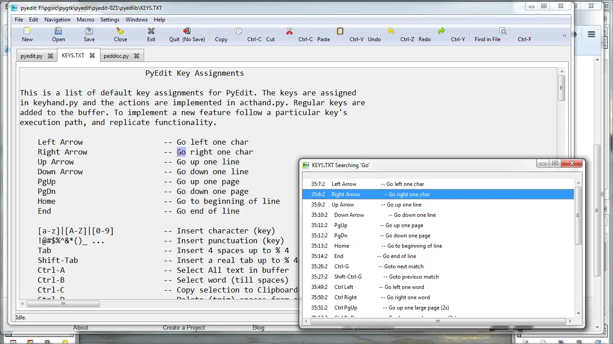This screenshot has height=344, width=613.
Task: Click the editor horizontal scrollbar thumb
Action: [63, 304]
